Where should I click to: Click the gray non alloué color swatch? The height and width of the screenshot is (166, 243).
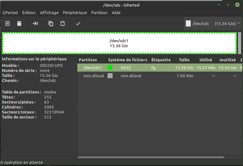(x=110, y=76)
